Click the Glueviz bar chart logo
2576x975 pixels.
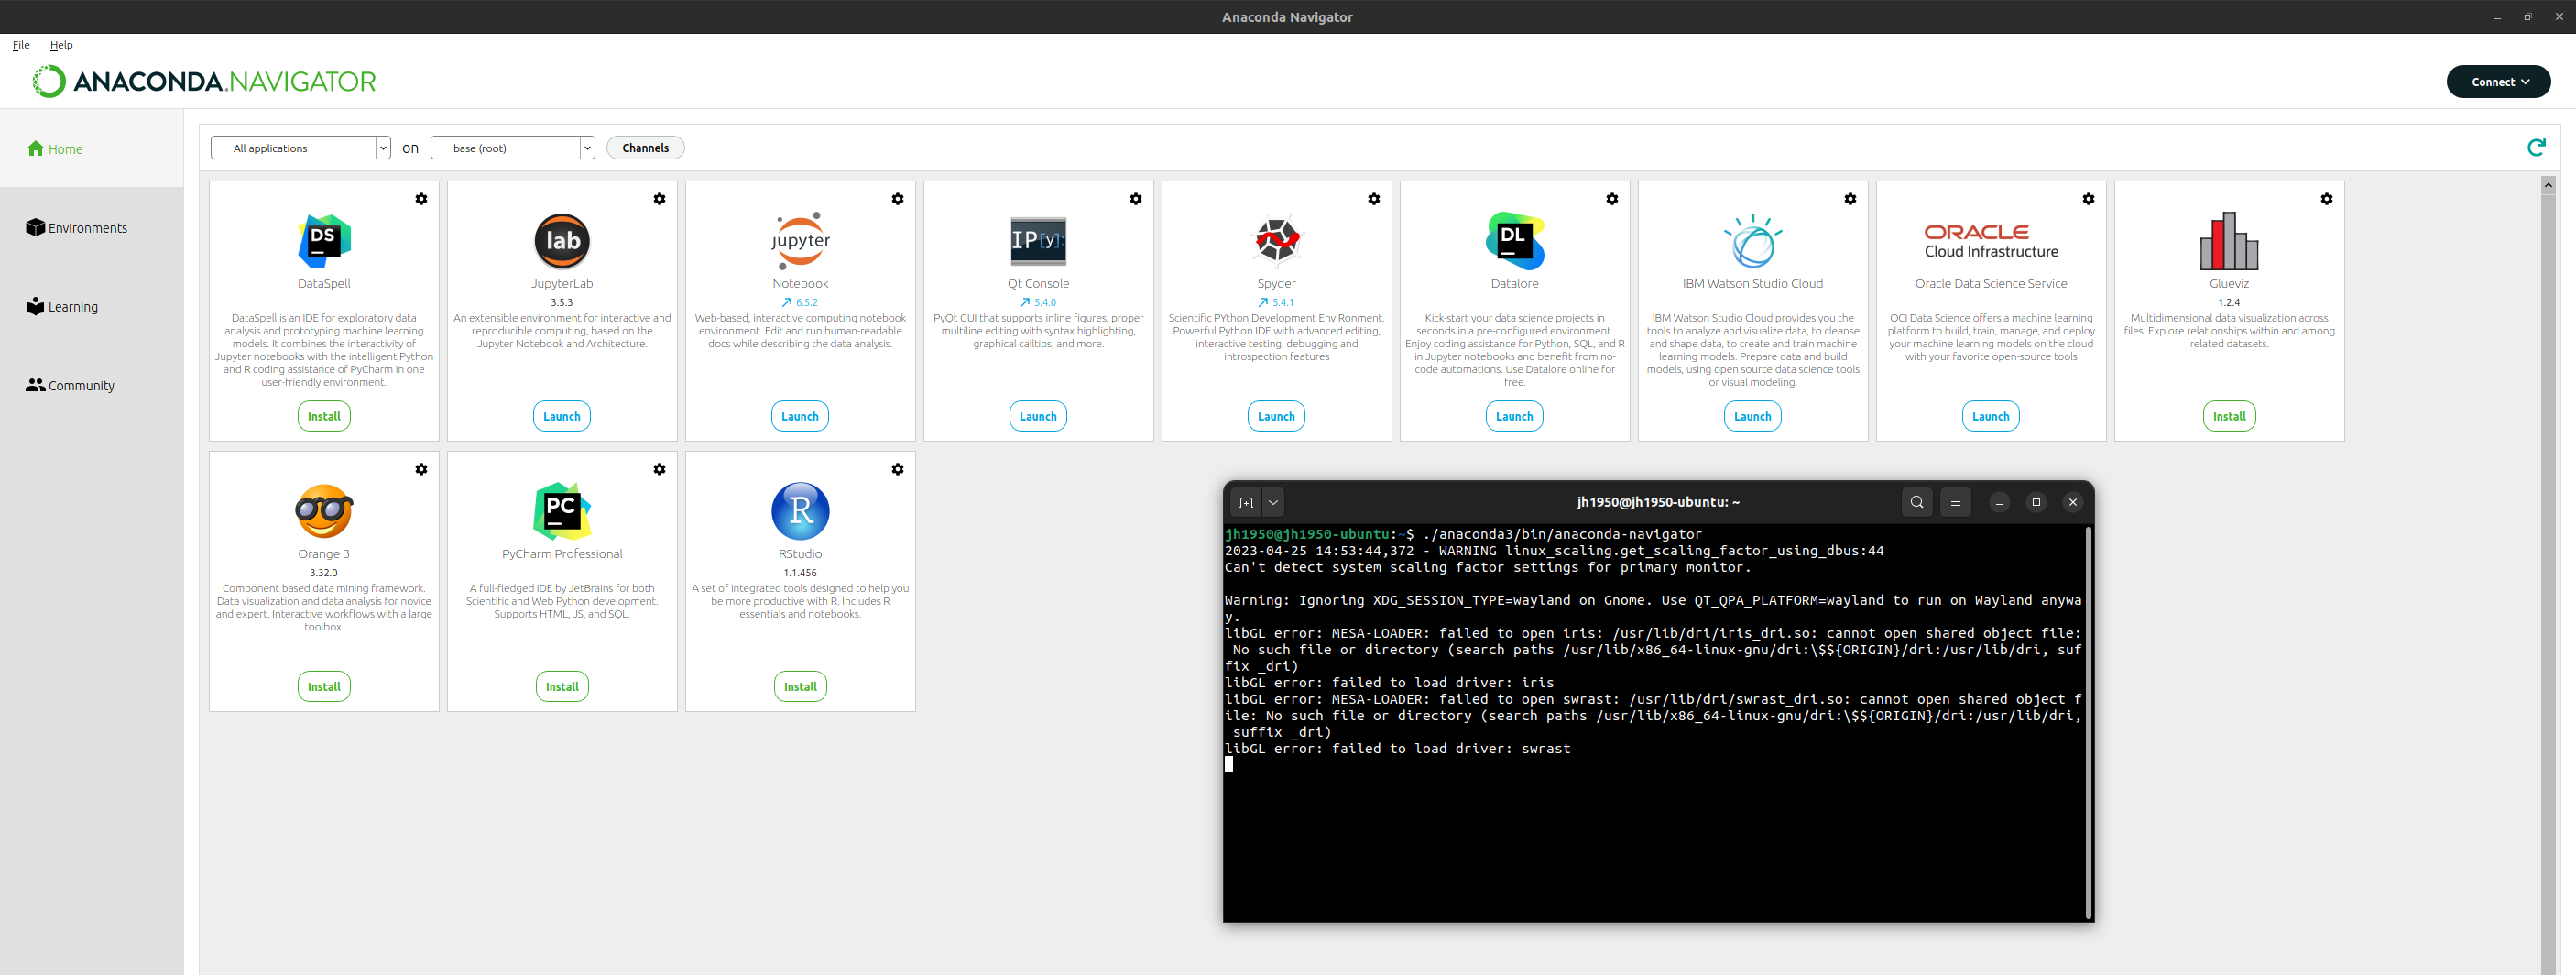tap(2229, 241)
